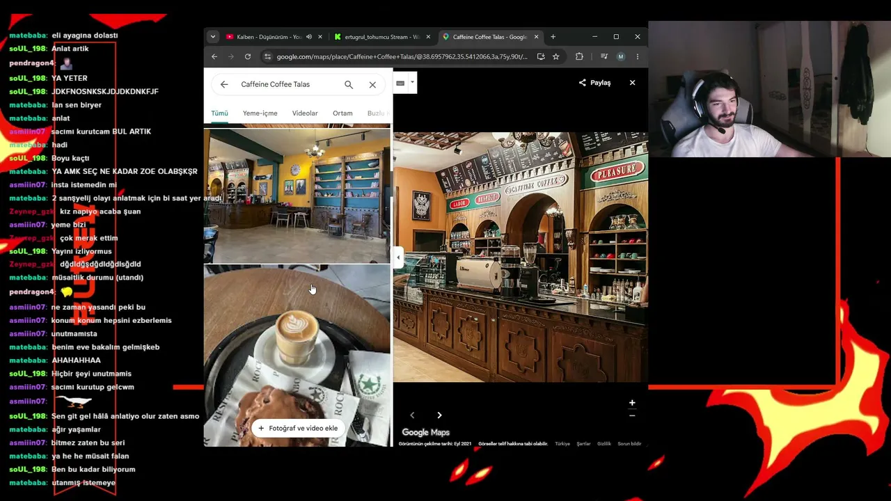891x501 pixels.
Task: Click the Google Maps logo
Action: [x=425, y=432]
